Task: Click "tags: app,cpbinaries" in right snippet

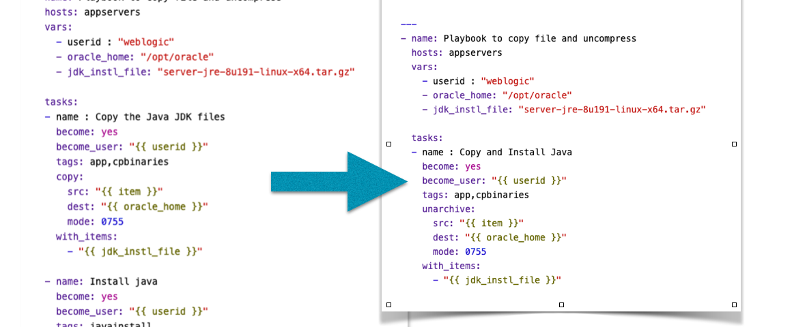Action: coord(476,194)
